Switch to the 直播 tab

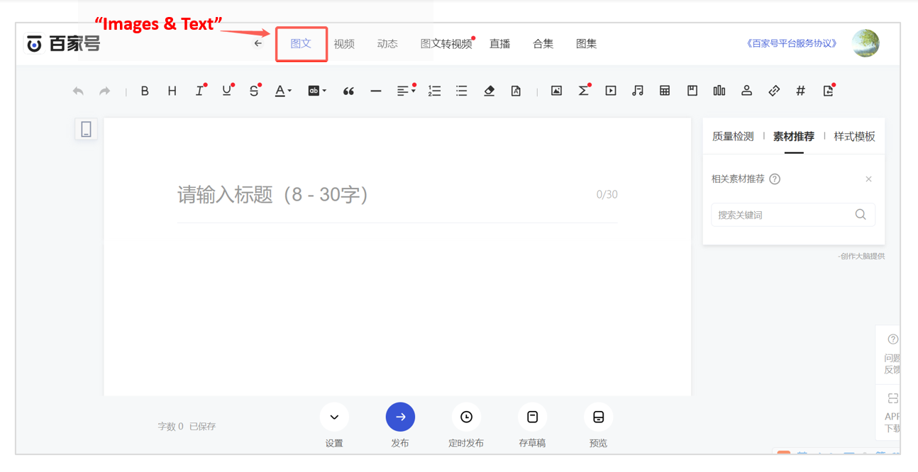(500, 44)
